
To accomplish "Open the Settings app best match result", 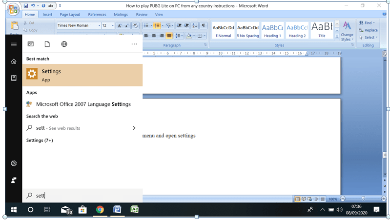I will tap(82, 75).
